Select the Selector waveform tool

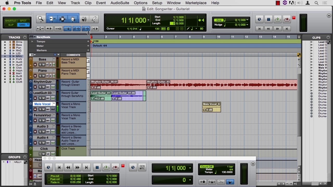62,19
